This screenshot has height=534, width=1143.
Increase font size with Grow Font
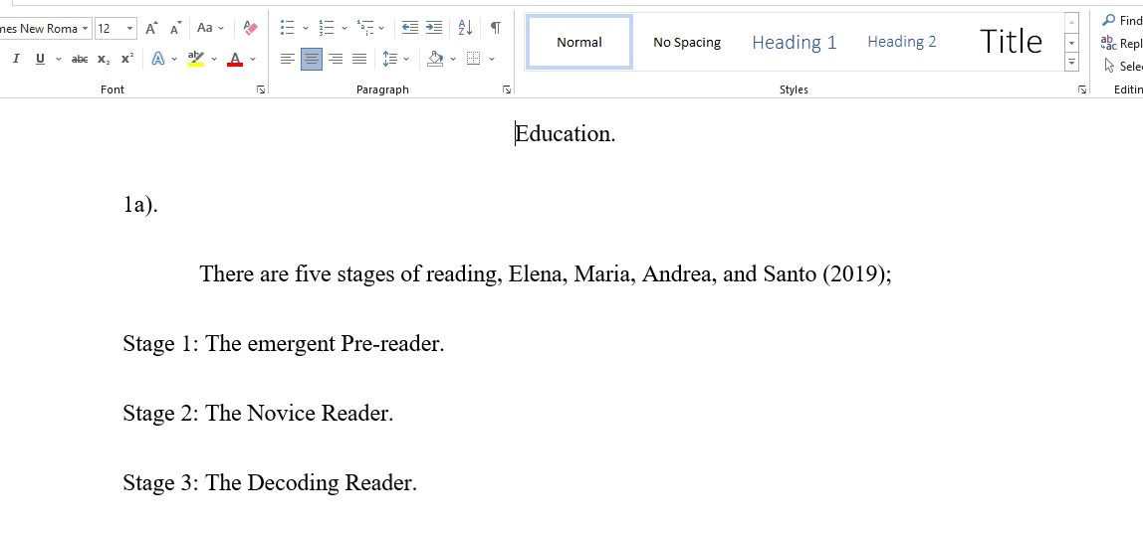coord(151,29)
